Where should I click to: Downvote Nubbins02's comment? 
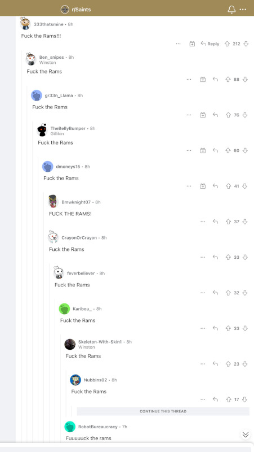coord(245,399)
